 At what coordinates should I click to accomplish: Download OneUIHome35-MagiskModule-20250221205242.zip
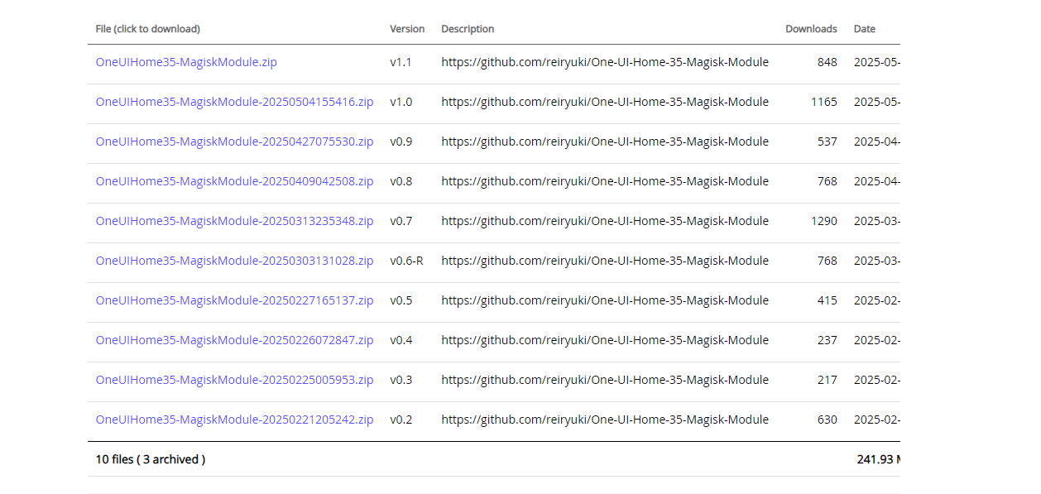[x=234, y=420]
